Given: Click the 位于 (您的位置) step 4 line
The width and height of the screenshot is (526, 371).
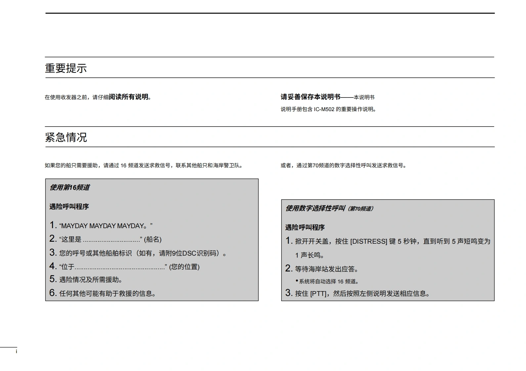Looking at the screenshot, I should point(129,267).
